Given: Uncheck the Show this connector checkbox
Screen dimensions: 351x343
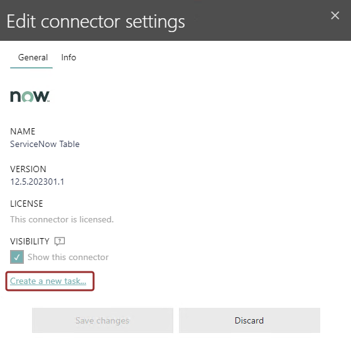Looking at the screenshot, I should coord(17,257).
